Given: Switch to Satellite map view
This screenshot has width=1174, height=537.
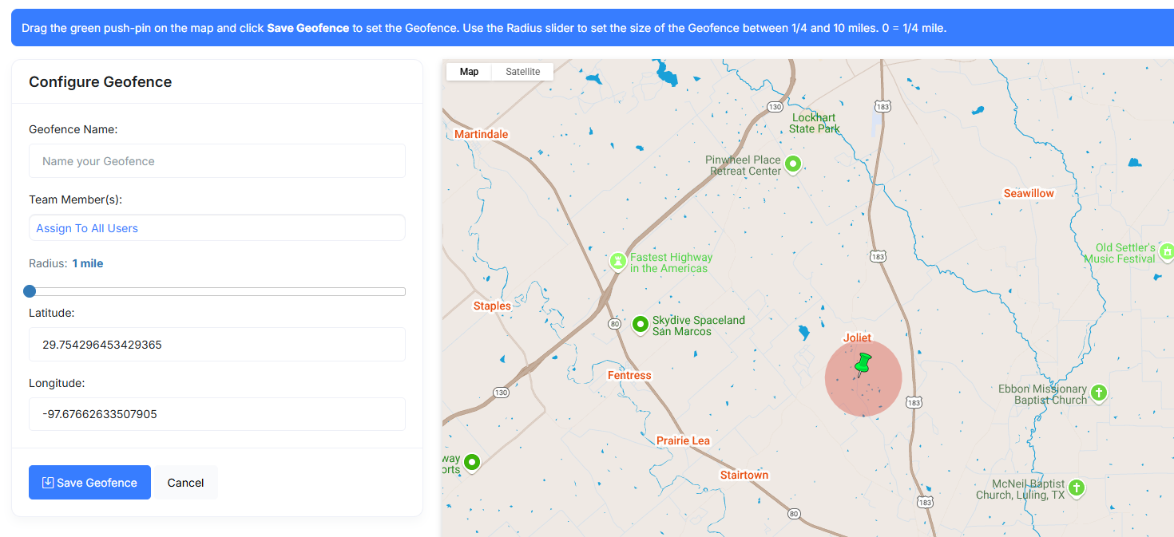Looking at the screenshot, I should 522,72.
